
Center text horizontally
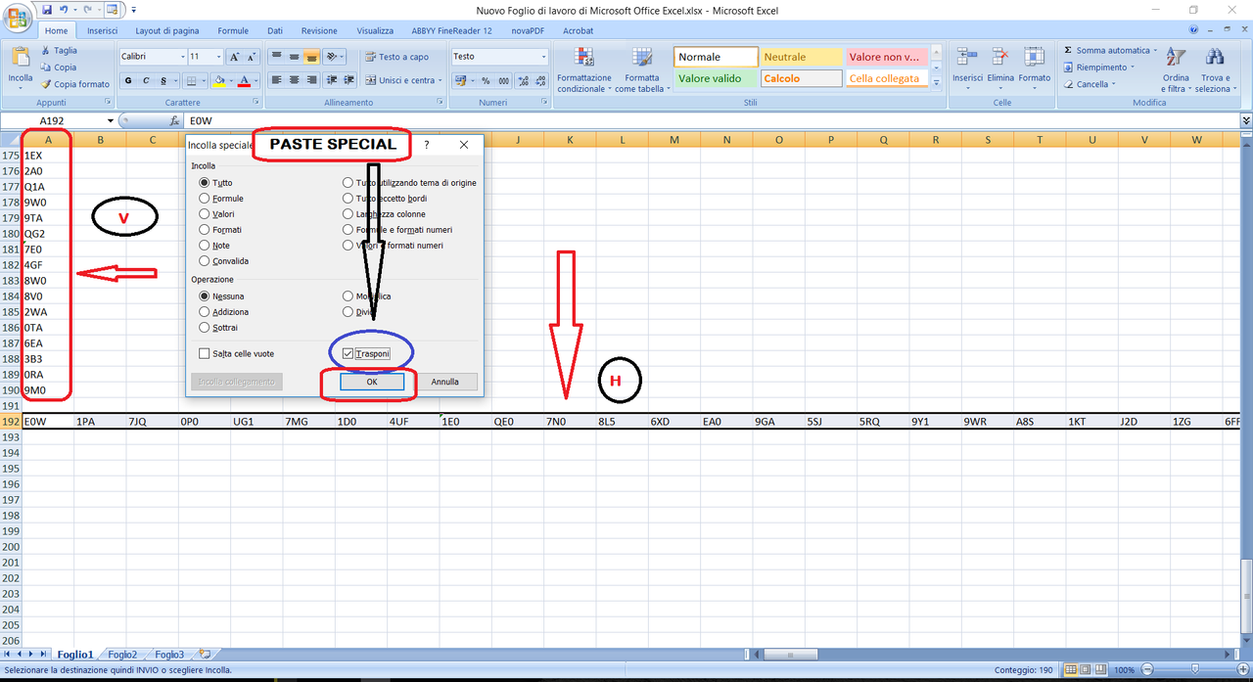click(x=294, y=80)
